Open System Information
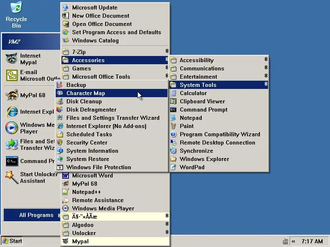Screen dimensions: 330x247 111,151
